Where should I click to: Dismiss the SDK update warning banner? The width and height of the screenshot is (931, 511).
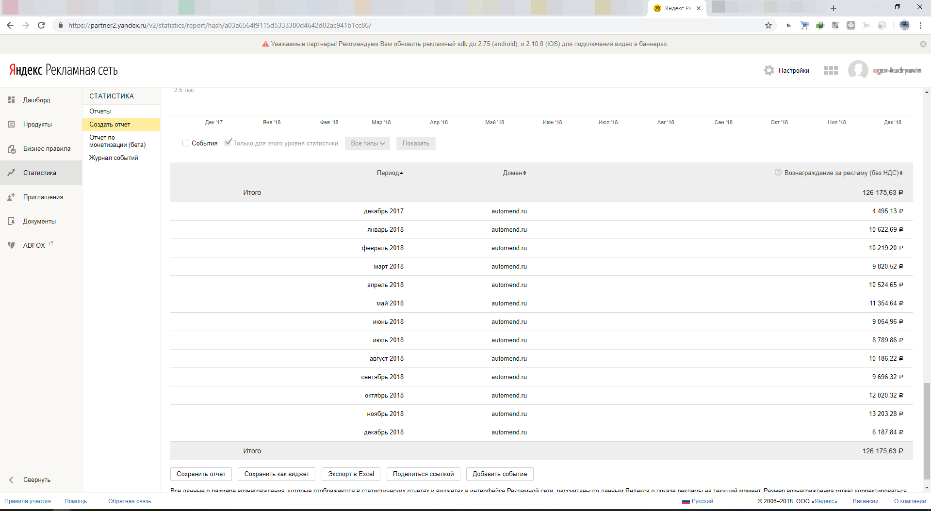tap(923, 44)
